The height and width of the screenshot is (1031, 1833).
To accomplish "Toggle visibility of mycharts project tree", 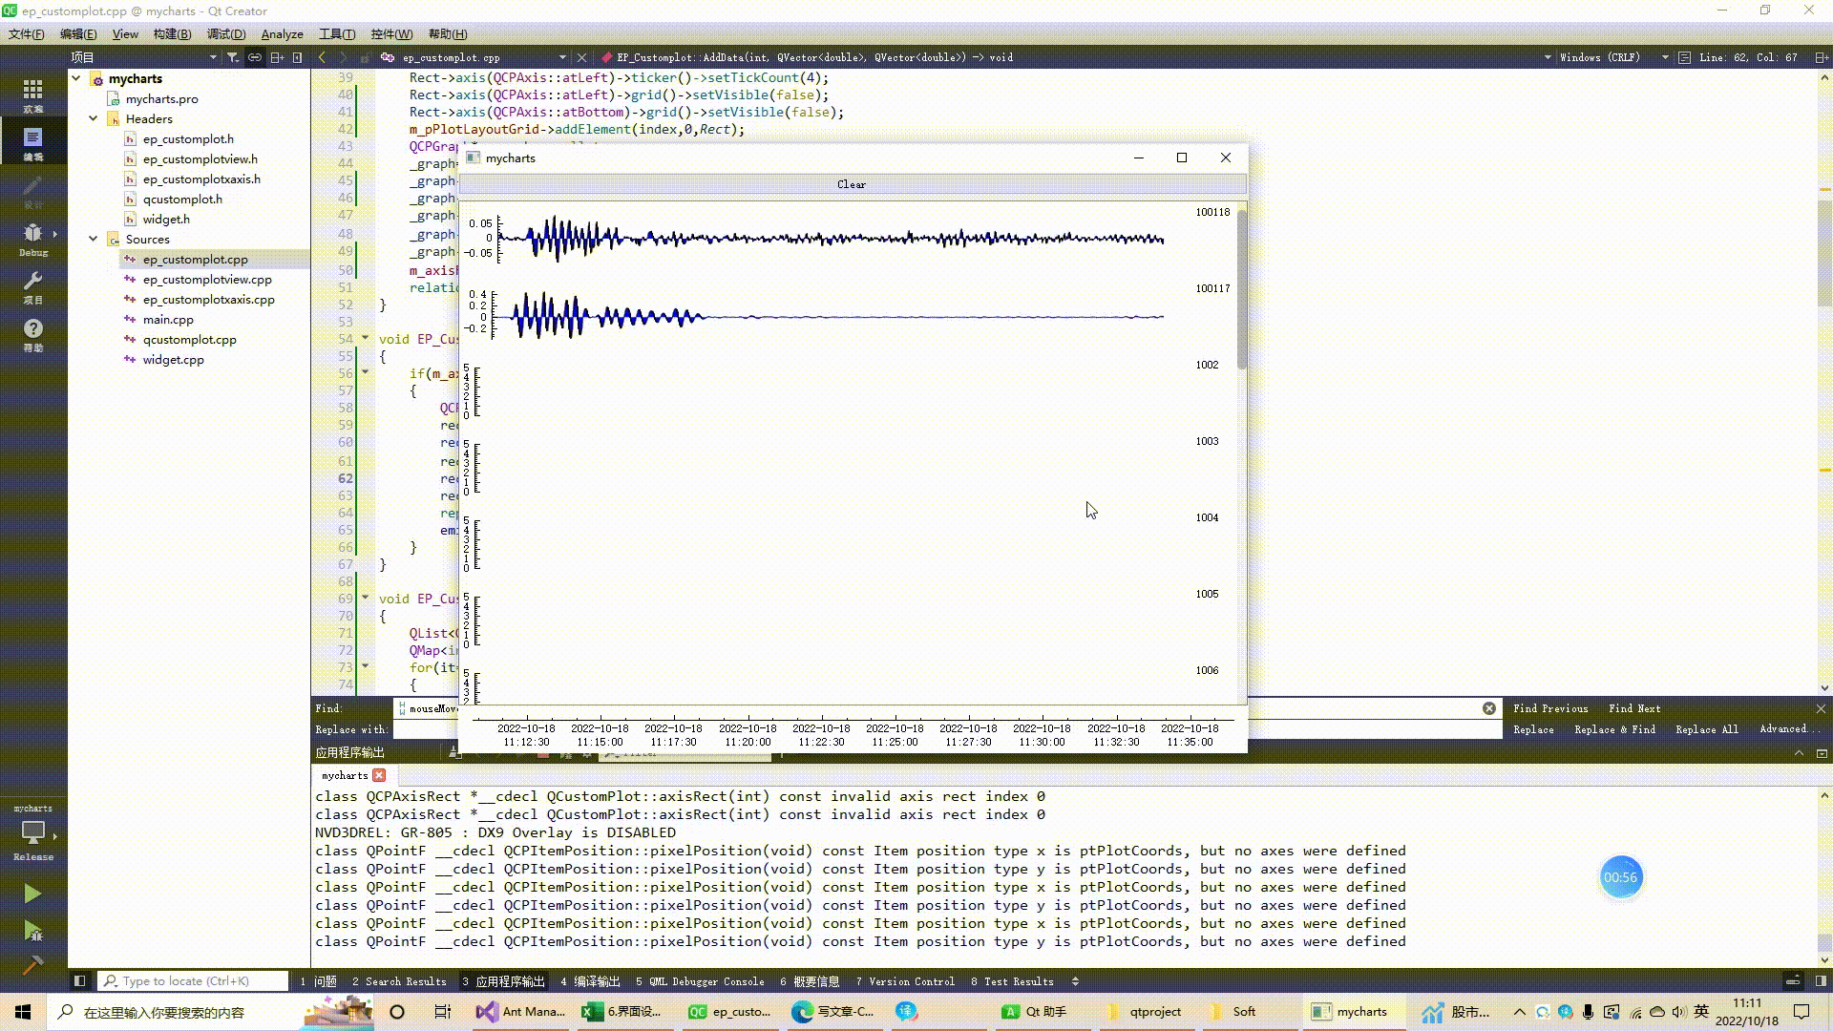I will (79, 78).
